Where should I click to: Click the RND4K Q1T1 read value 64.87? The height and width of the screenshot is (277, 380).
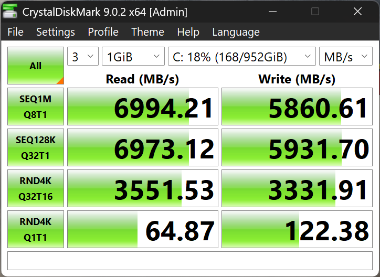click(x=143, y=229)
